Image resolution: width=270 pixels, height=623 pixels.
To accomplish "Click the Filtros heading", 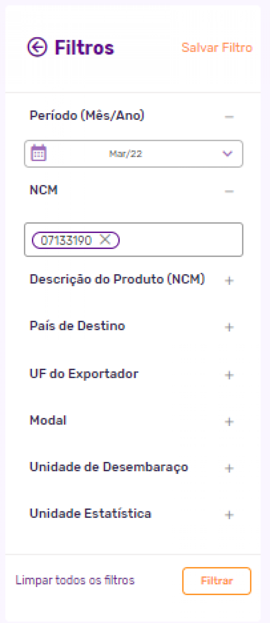I will click(x=84, y=47).
